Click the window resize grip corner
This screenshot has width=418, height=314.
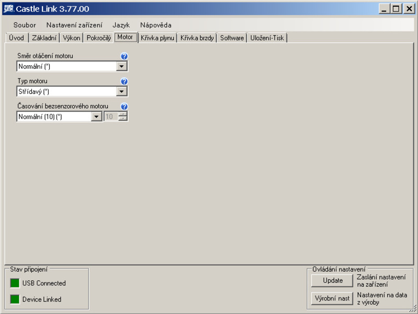(413, 309)
